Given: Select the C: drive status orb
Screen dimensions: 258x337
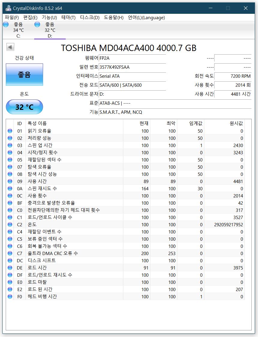Looking at the screenshot, I should point(6,25).
